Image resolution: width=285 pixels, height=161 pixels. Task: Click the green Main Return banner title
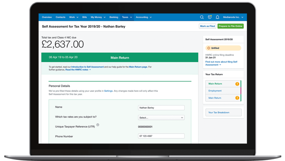click(x=120, y=58)
